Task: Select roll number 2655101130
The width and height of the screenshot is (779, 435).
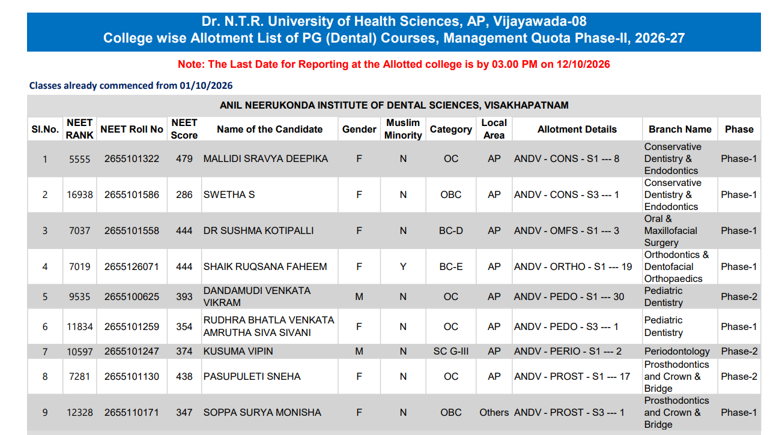Action: (132, 377)
